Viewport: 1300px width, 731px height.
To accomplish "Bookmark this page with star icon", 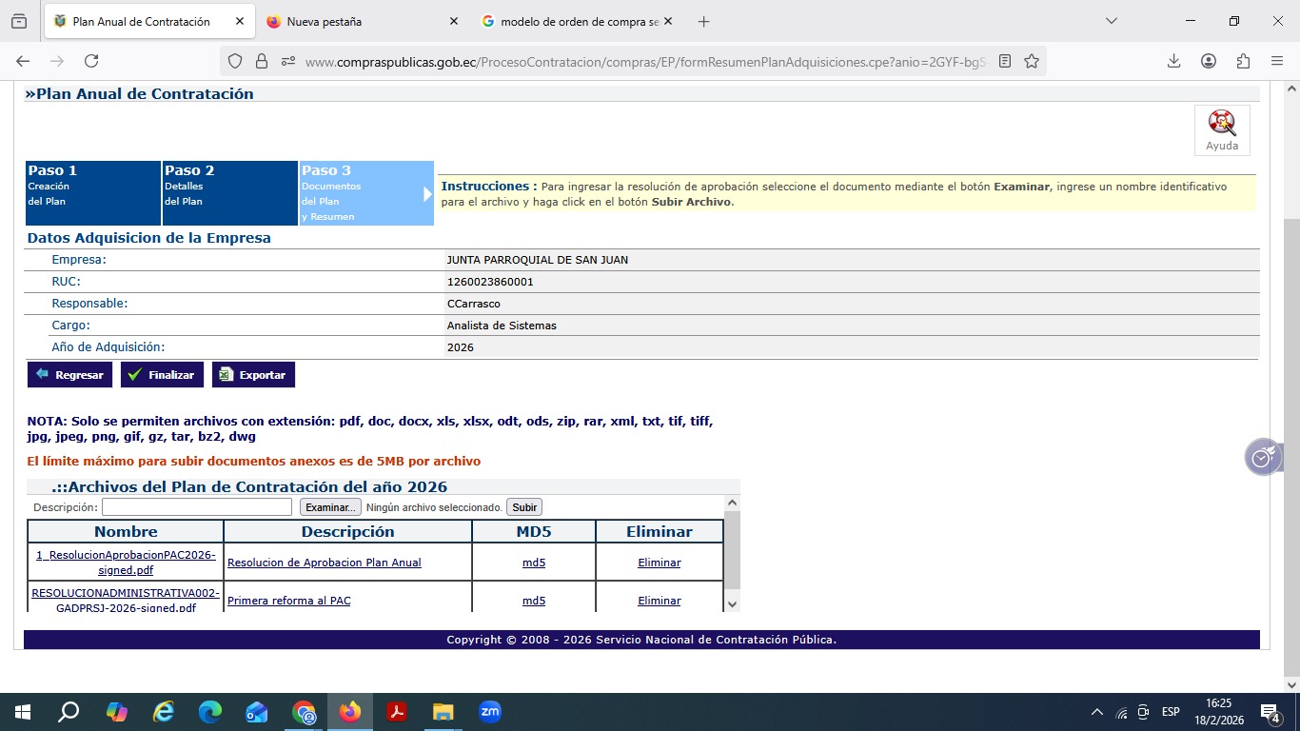I will [x=1032, y=61].
